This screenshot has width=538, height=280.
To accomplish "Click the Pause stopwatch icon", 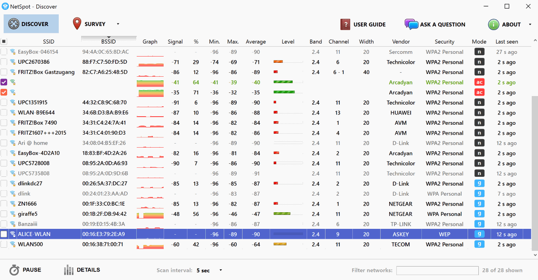I will (x=15, y=270).
